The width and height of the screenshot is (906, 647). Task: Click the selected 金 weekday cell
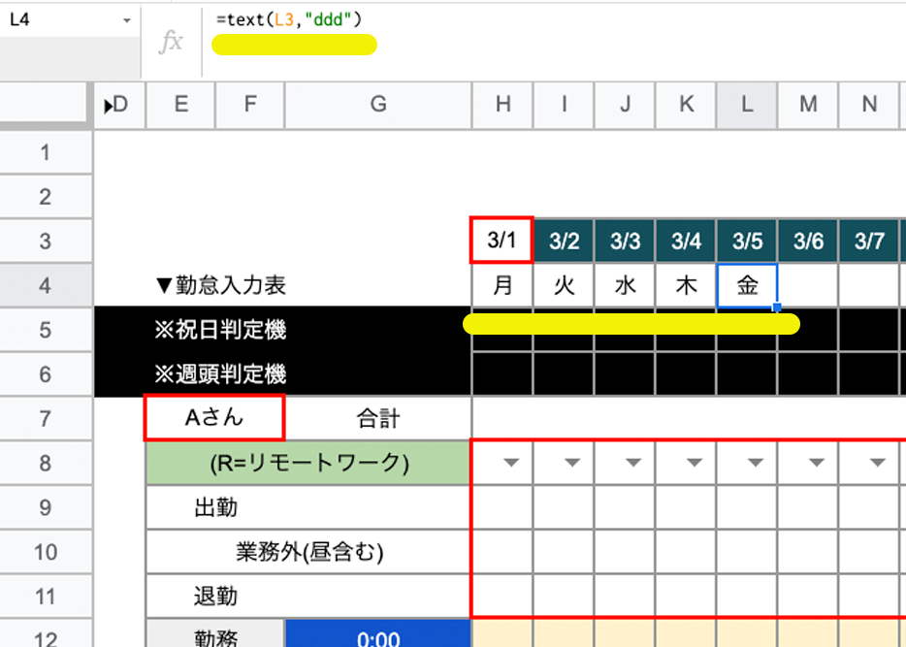click(747, 285)
